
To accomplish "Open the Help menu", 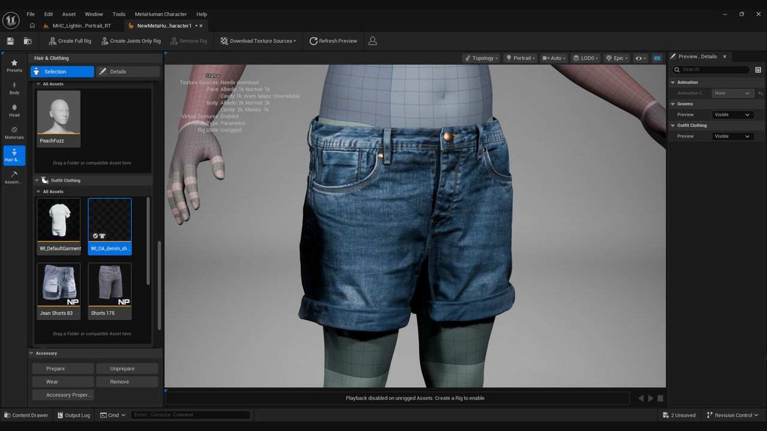I will click(202, 14).
